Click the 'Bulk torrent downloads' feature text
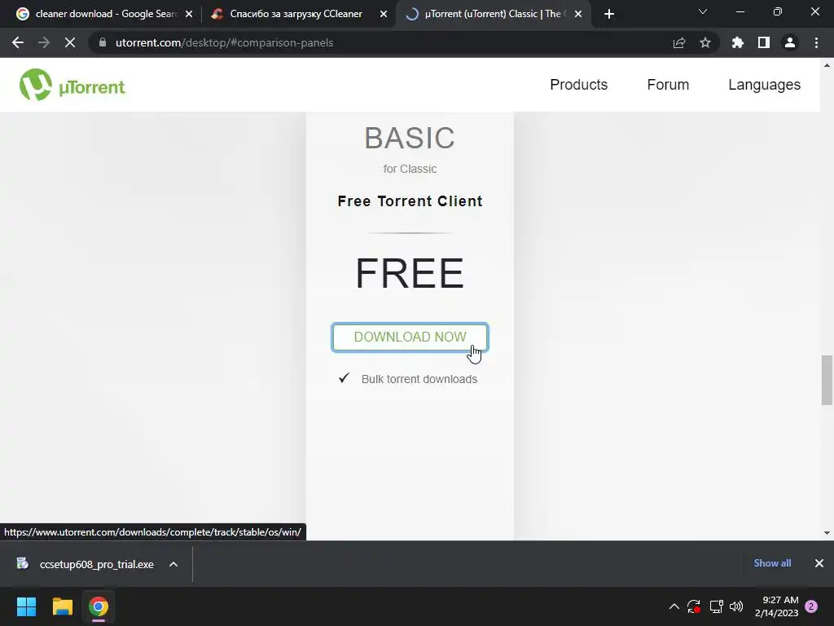This screenshot has height=626, width=834. pos(419,379)
